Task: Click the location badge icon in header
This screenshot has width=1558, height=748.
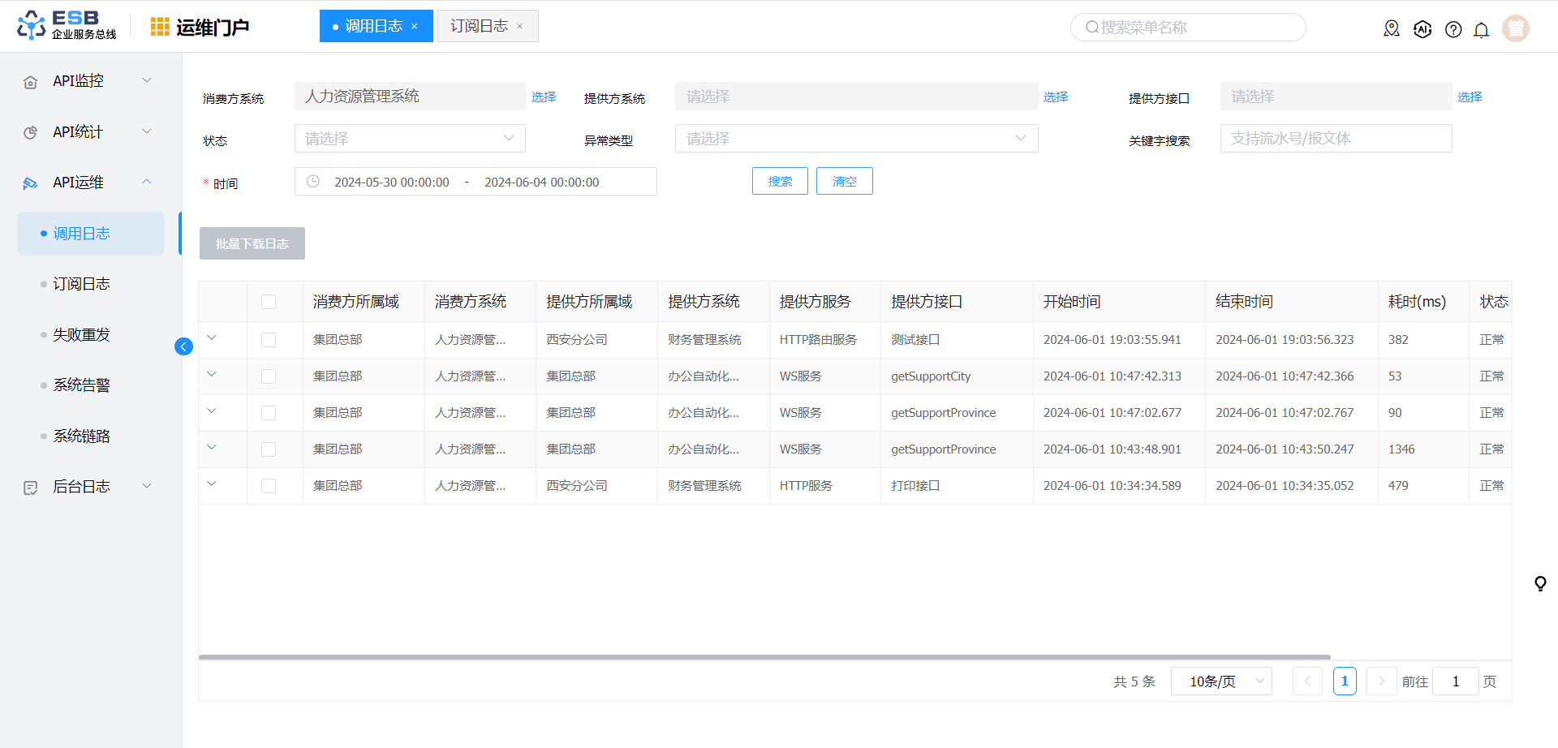Action: [1392, 29]
